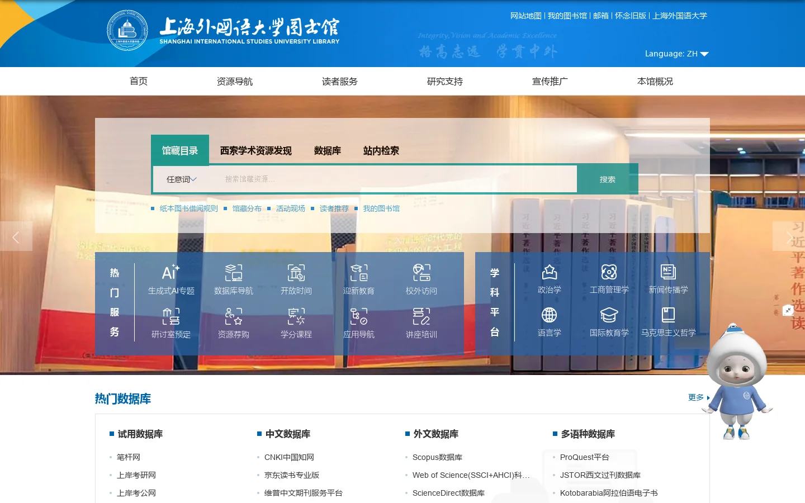This screenshot has height=503, width=805.
Task: Switch to the 西索学术资源发现 tab
Action: (x=256, y=151)
